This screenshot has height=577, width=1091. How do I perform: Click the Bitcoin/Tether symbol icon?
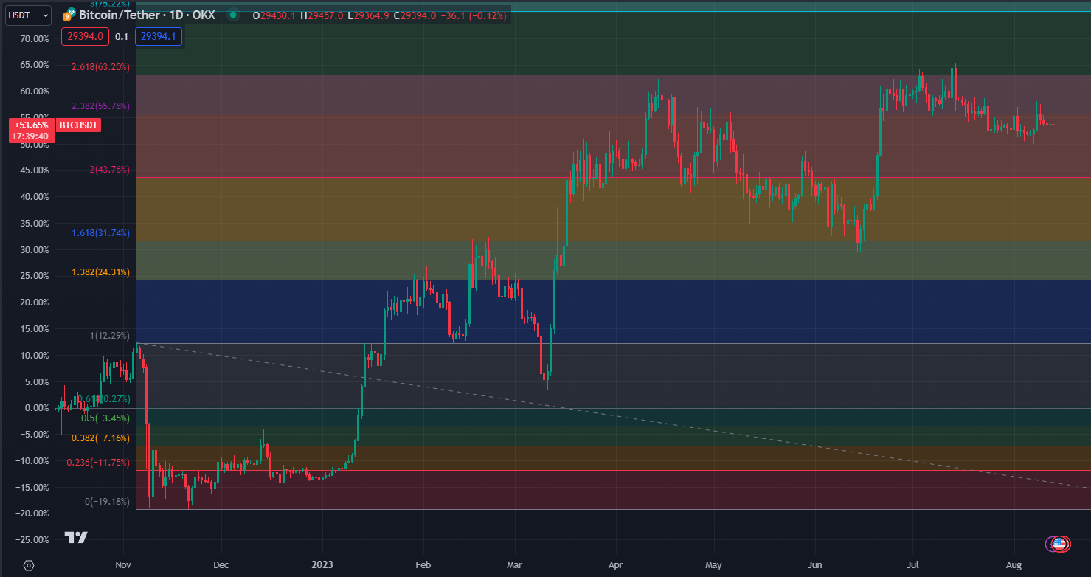coord(69,15)
